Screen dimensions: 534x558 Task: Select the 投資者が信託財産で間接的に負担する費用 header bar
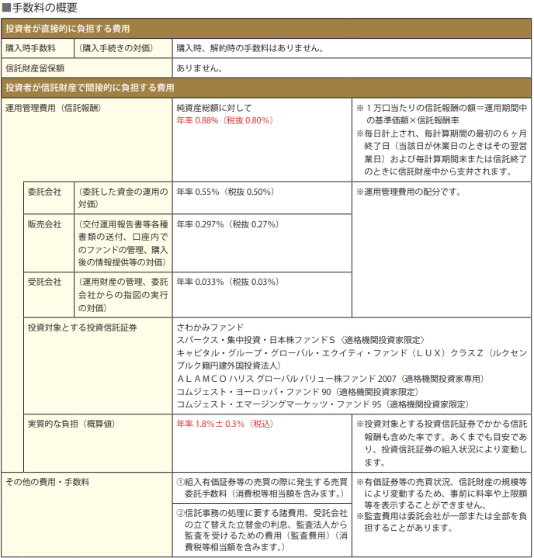pos(90,87)
